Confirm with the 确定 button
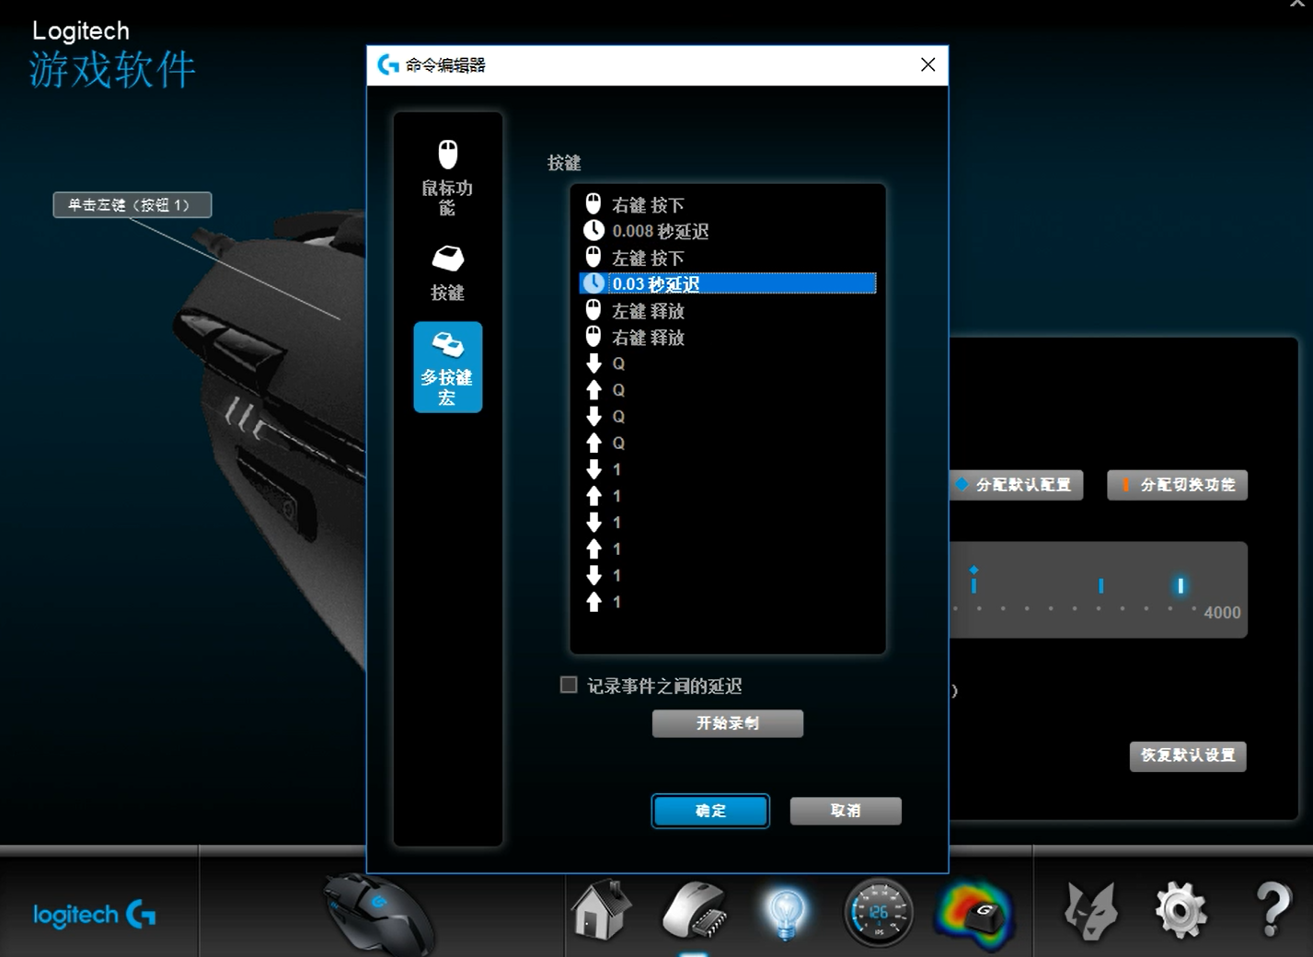Screen dimensions: 1313x957 click(710, 811)
